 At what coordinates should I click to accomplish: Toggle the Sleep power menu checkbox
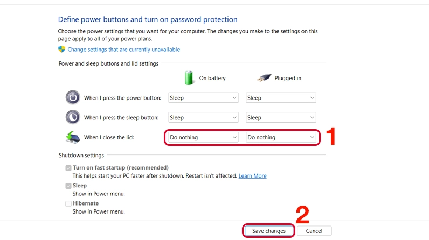(68, 186)
